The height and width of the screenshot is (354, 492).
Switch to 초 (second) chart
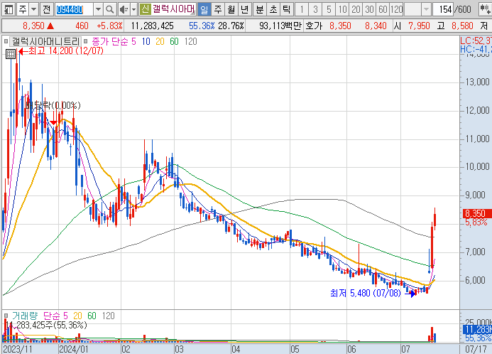[x=273, y=10]
